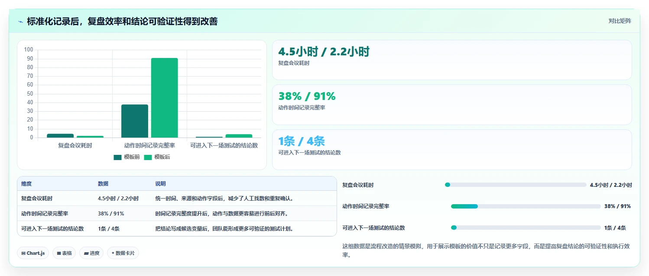
Task: Click the 可进入下一场测试的结论数 progress bar
Action: click(526, 228)
